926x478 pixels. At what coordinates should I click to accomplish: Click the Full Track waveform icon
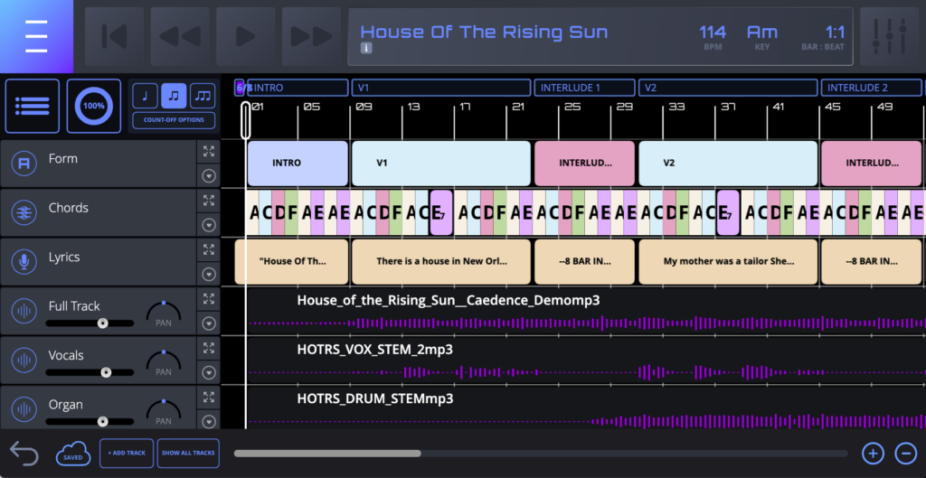(24, 311)
